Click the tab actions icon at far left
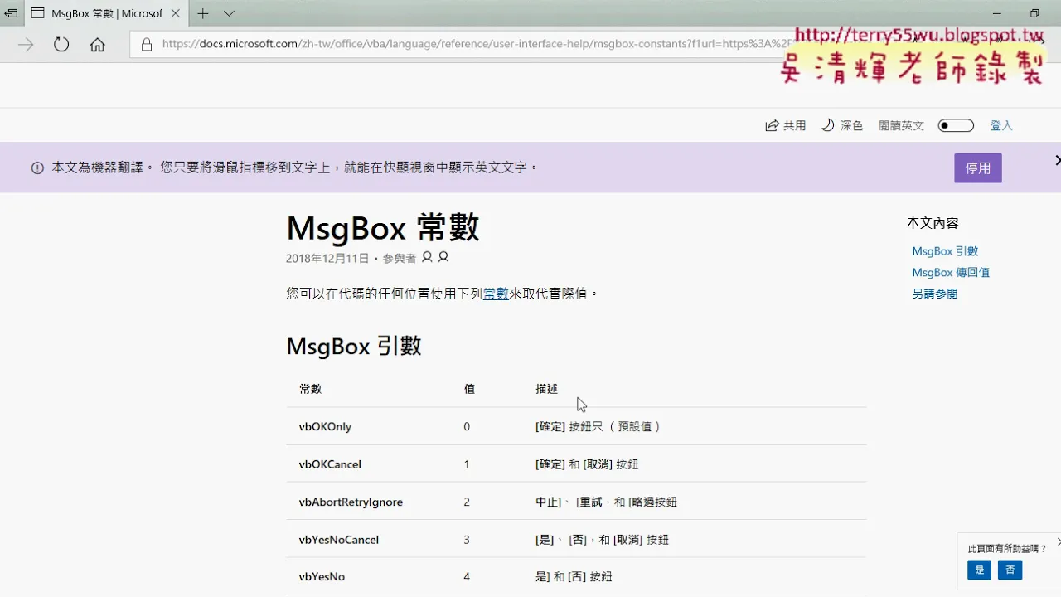The width and height of the screenshot is (1061, 597). 12,13
